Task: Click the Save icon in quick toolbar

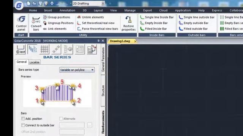Action: pos(40,3)
